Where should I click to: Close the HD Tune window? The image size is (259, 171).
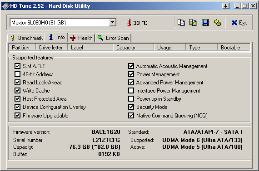(x=253, y=6)
